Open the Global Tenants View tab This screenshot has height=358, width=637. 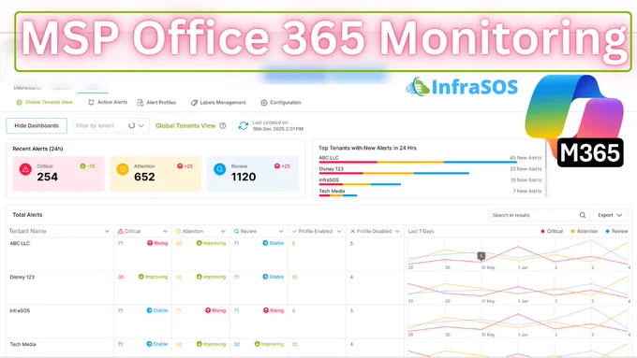(x=44, y=102)
